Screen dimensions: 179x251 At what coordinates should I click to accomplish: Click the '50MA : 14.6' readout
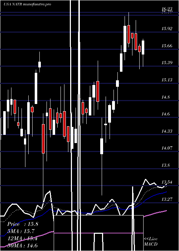(x=23, y=245)
